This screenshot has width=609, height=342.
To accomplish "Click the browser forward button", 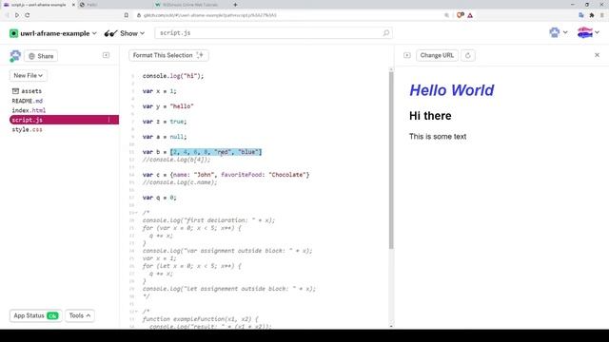I will point(17,15).
